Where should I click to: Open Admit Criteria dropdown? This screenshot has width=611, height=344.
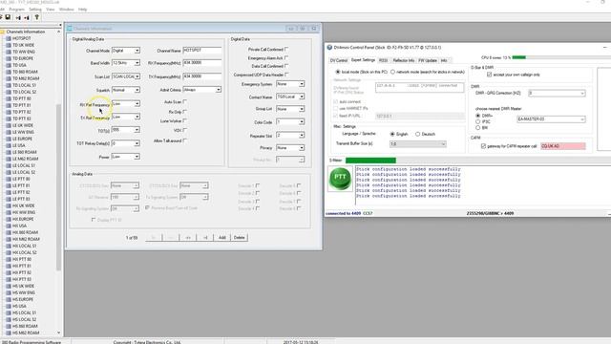coord(219,90)
